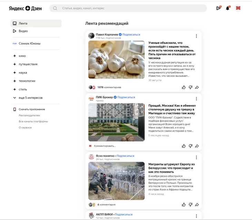252x220 pixels.
Task: Share the ПИК-Брокер post
Action: pos(197,146)
